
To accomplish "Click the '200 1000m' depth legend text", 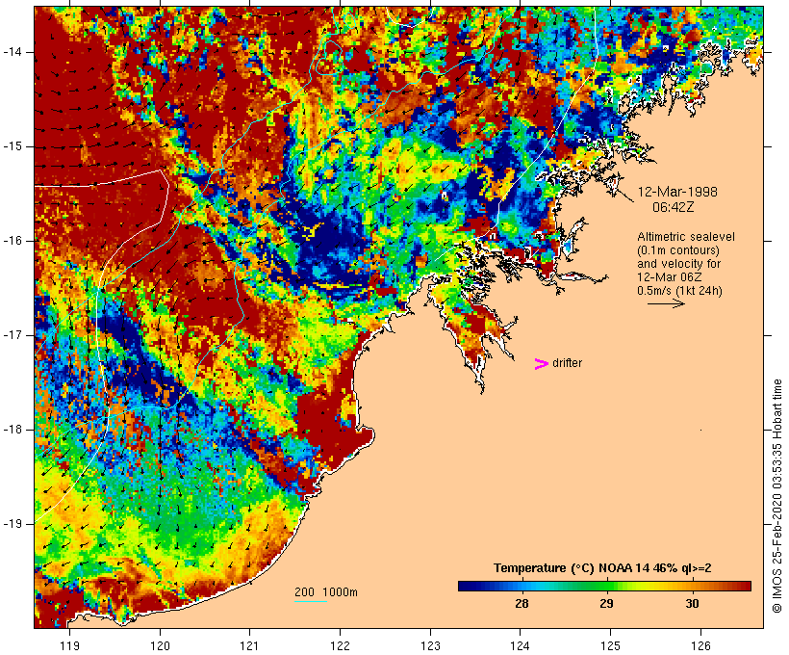I will pos(326,592).
